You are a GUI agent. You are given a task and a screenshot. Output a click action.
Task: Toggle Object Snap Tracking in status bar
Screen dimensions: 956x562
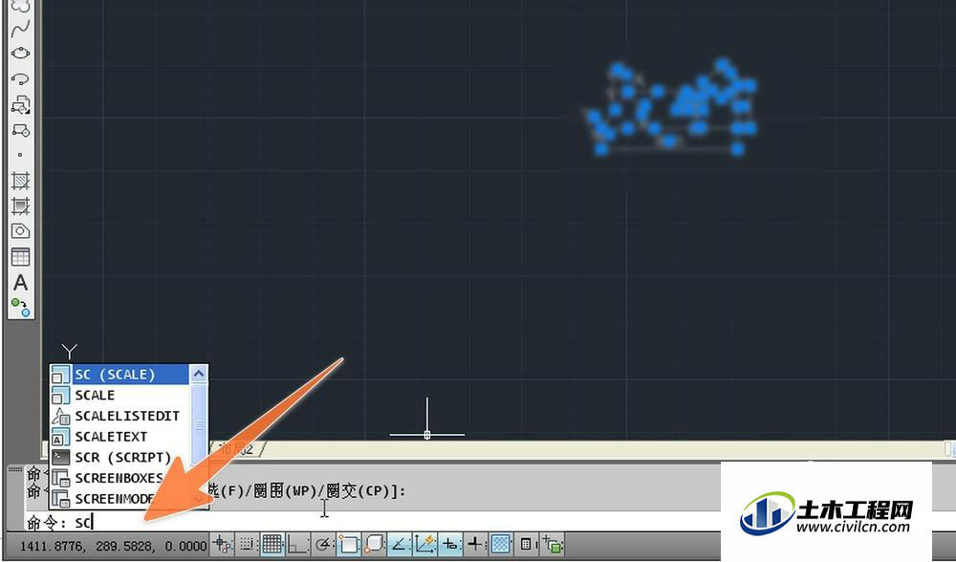[x=400, y=544]
